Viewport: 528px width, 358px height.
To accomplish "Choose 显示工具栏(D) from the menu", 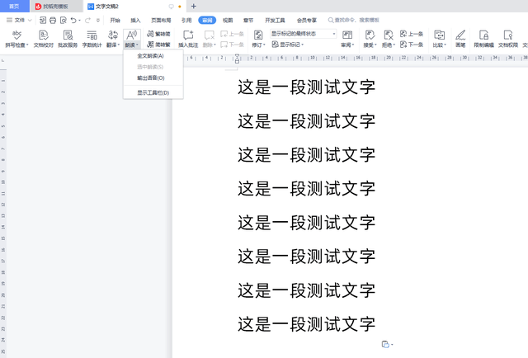I will 153,92.
